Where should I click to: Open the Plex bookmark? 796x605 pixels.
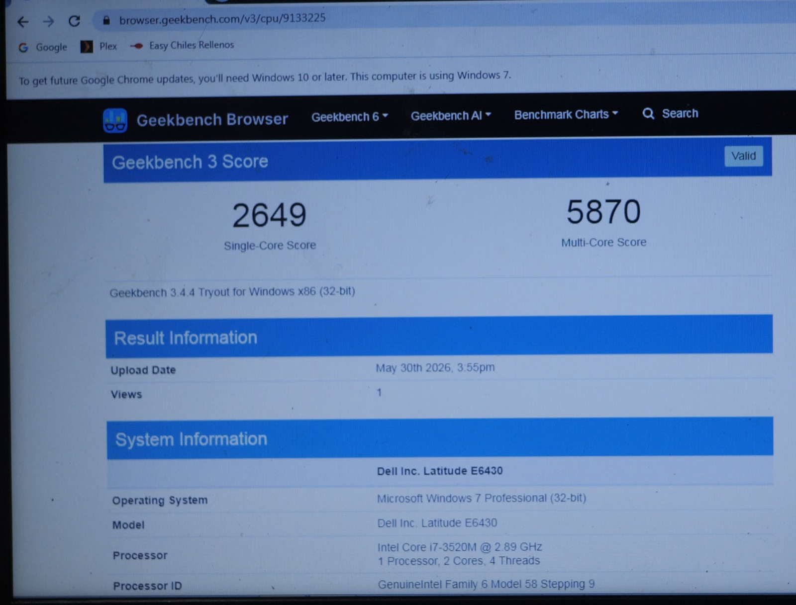(x=99, y=47)
